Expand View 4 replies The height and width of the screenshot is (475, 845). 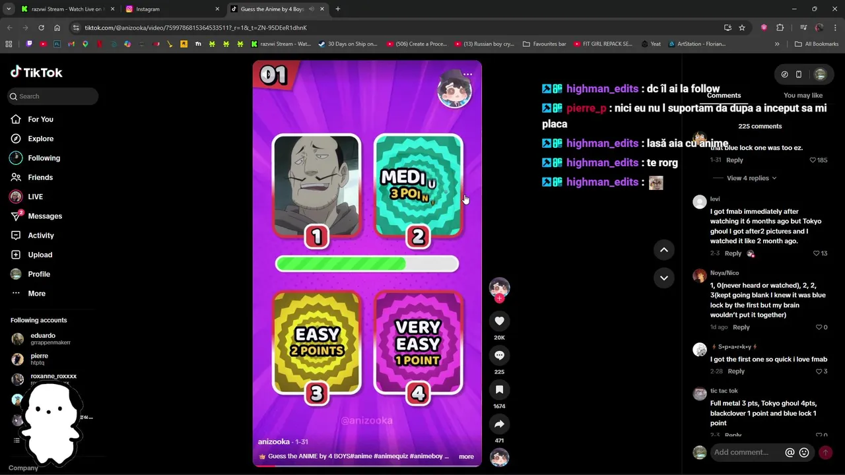751,178
